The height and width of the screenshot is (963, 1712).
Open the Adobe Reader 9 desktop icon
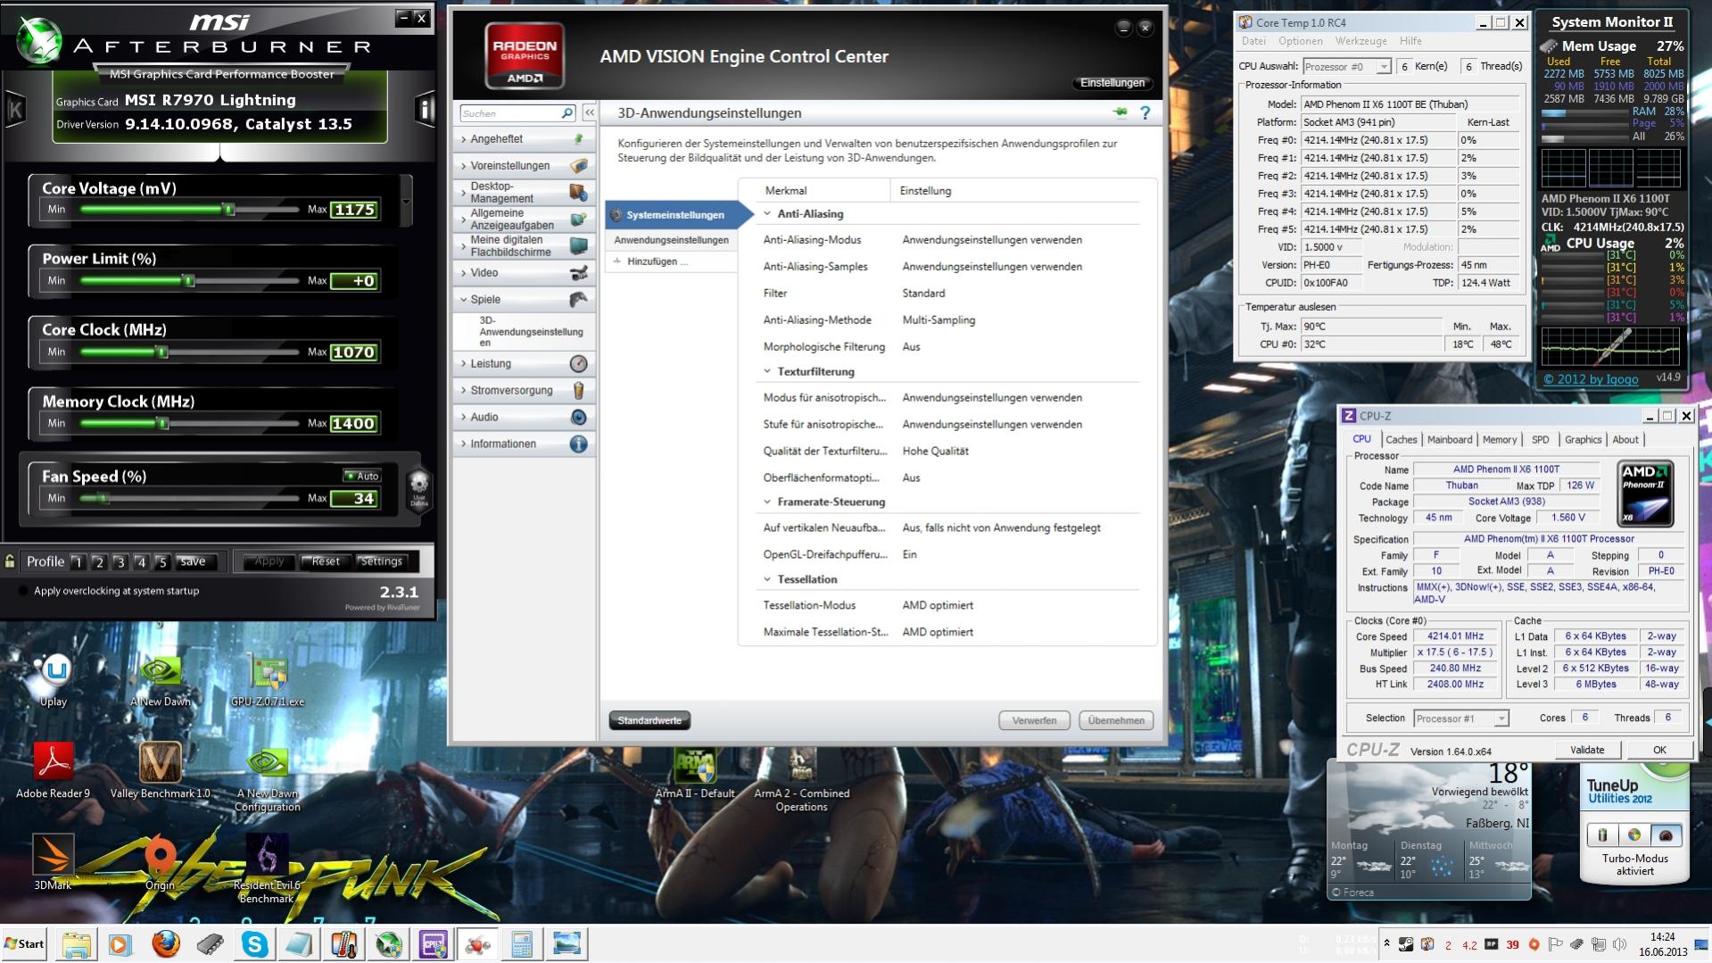54,771
